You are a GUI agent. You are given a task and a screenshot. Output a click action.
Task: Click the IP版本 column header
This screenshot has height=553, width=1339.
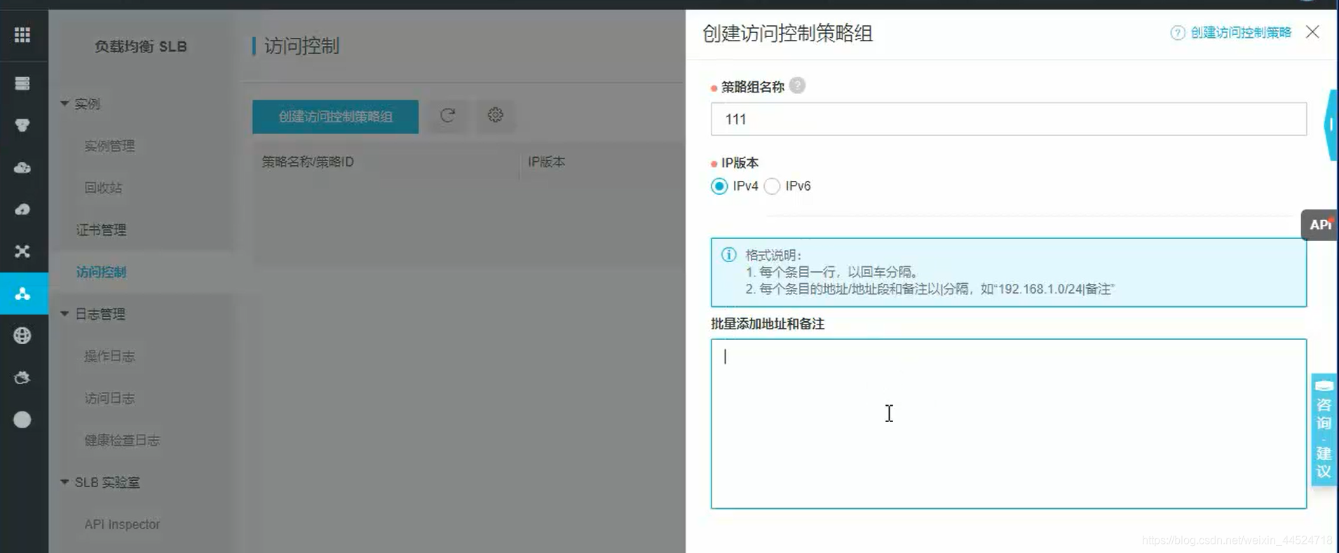point(546,162)
